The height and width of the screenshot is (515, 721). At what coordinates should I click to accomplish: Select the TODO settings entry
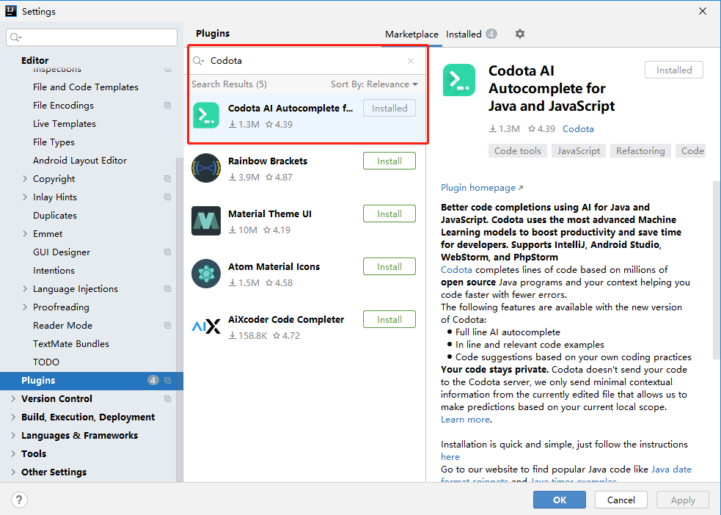(x=46, y=362)
